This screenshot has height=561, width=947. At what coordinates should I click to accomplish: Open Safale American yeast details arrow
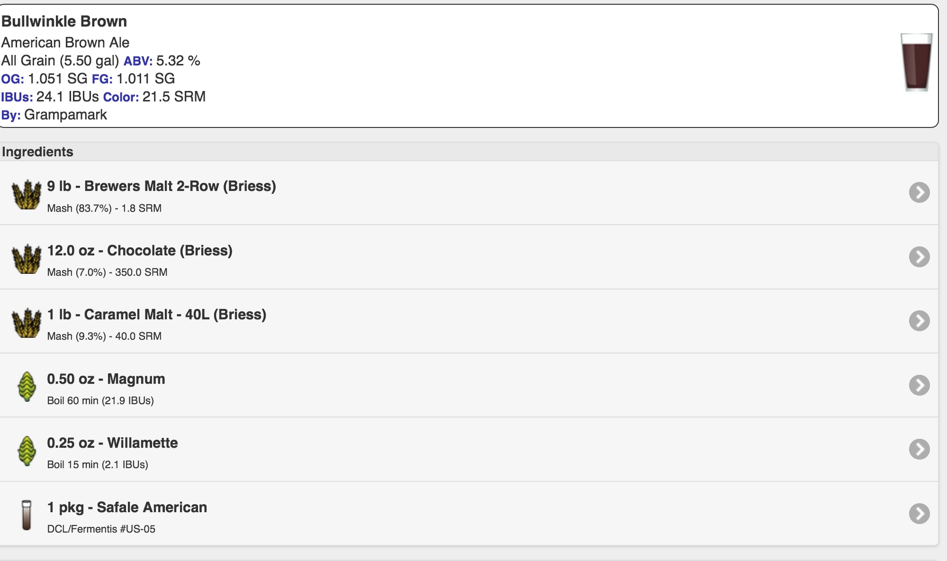919,514
